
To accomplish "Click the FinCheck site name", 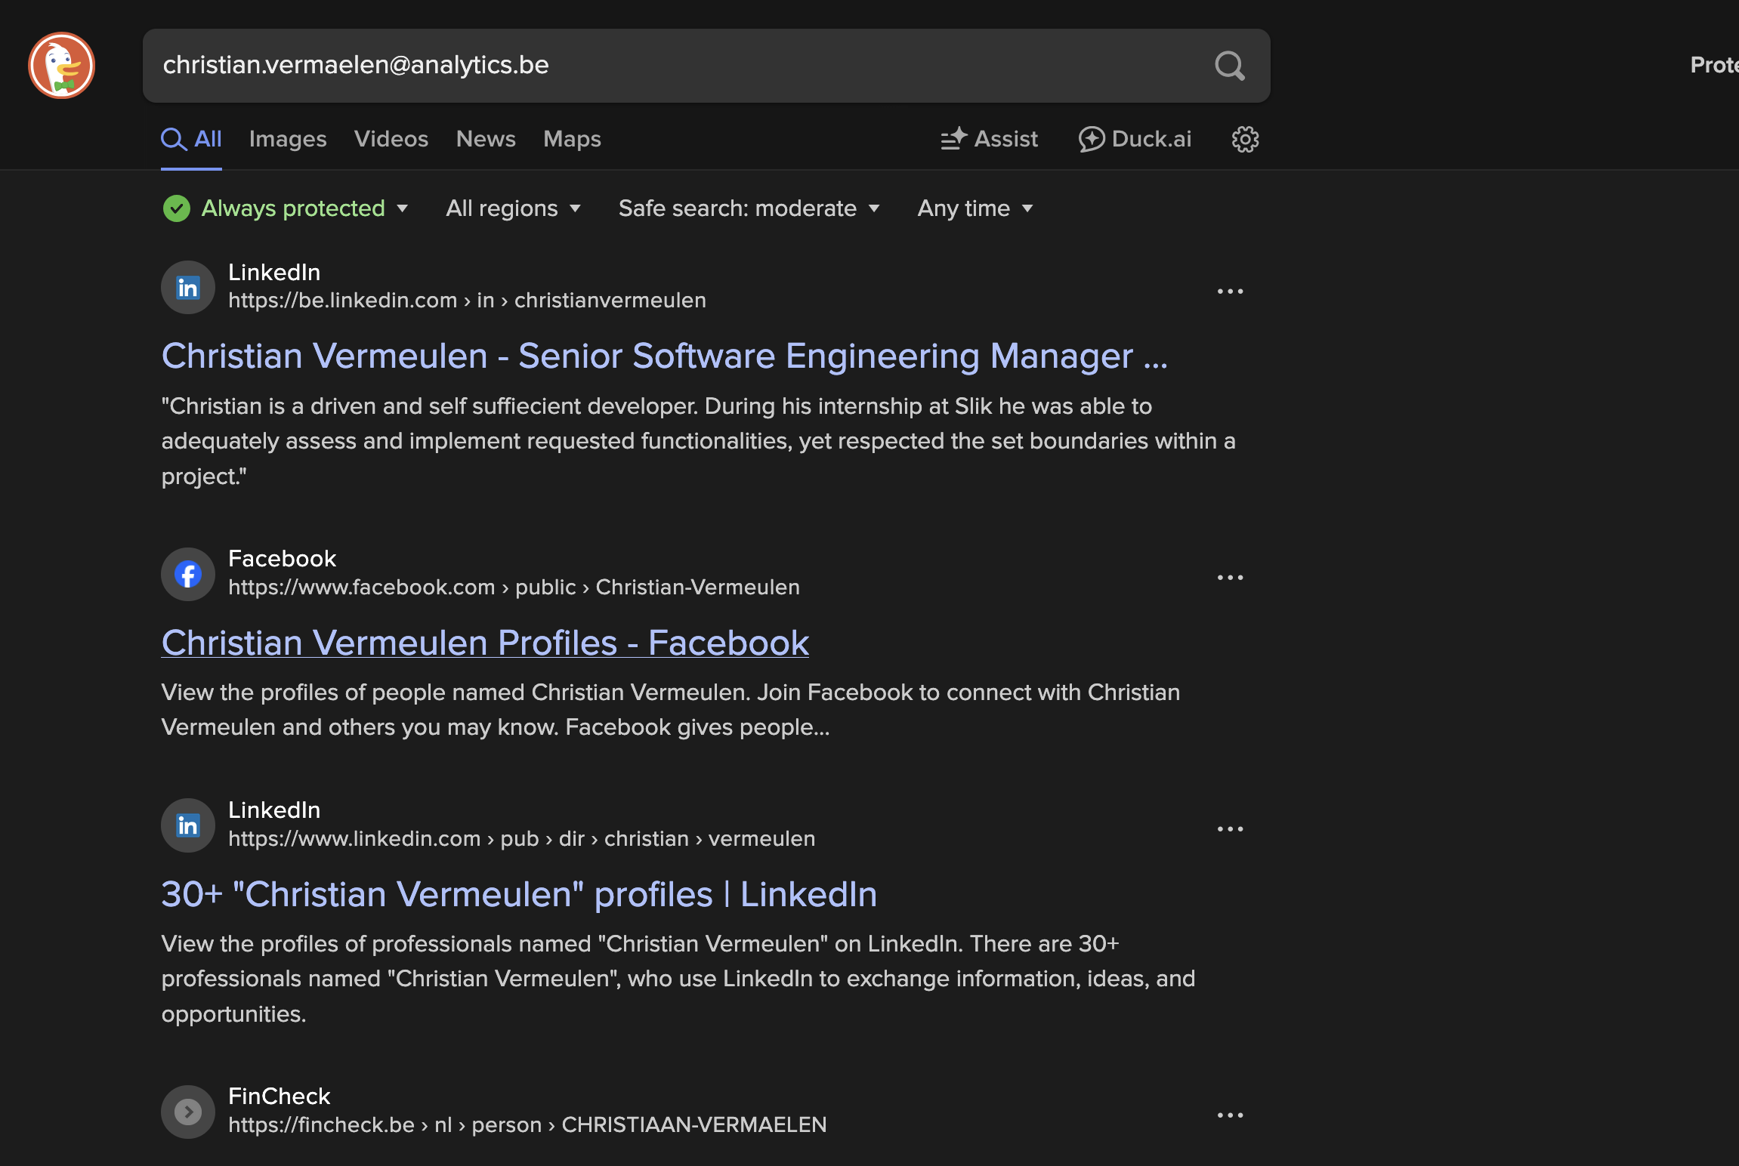I will pos(279,1097).
